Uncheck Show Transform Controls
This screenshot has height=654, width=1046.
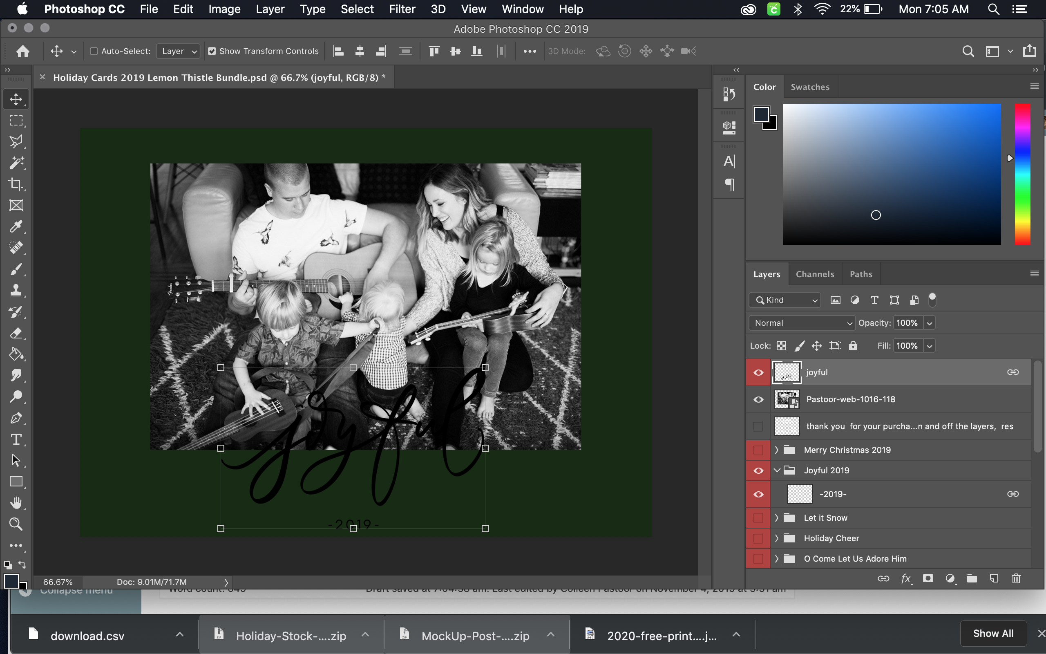point(212,51)
